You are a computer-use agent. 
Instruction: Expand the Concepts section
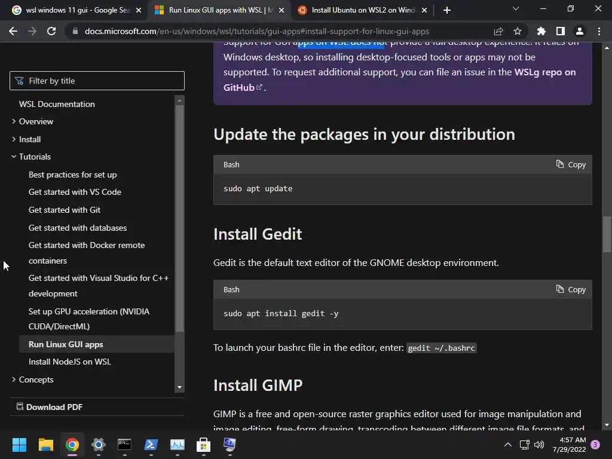[36, 380]
